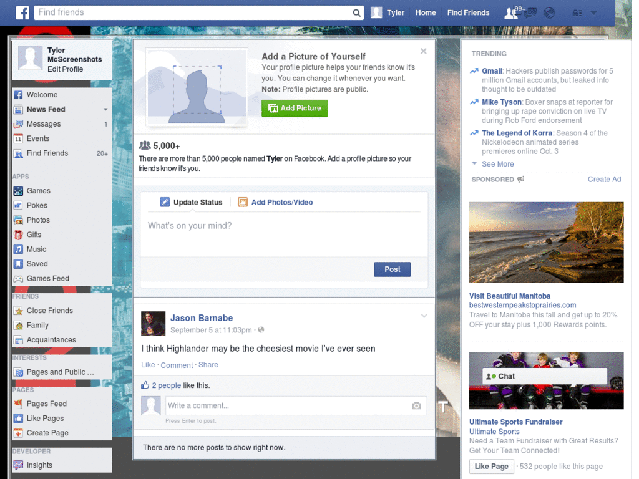Click Create Ad link
Screen dimensions: 639x479
coord(604,179)
